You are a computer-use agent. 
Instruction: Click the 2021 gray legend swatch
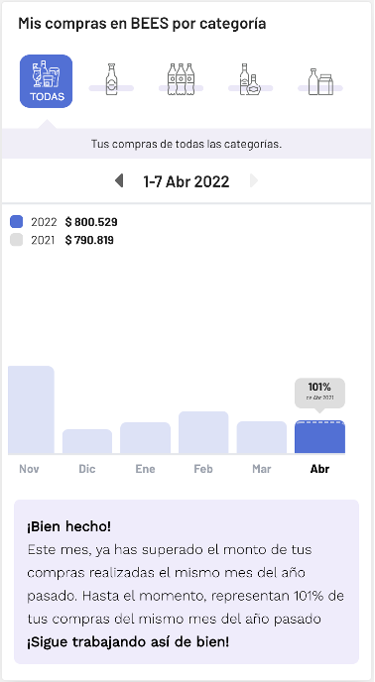[x=16, y=240]
